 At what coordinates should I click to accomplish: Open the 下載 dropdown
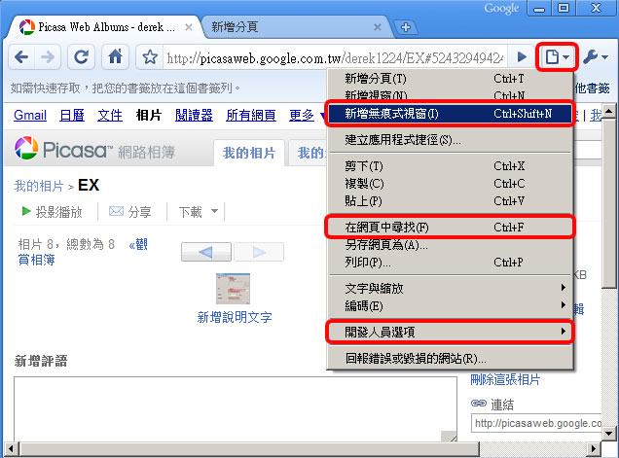click(199, 212)
